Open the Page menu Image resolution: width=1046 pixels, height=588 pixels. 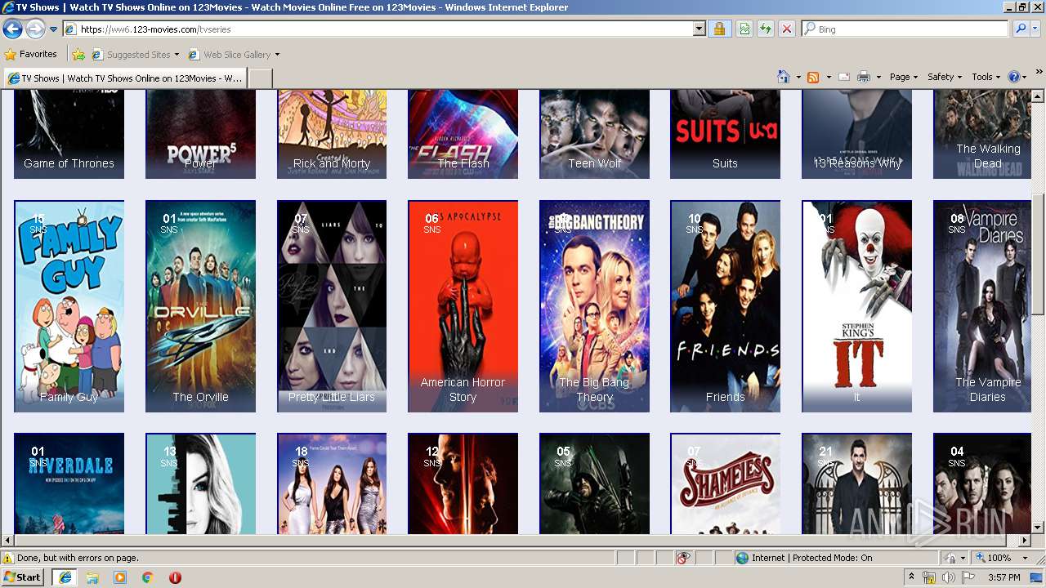pos(904,77)
